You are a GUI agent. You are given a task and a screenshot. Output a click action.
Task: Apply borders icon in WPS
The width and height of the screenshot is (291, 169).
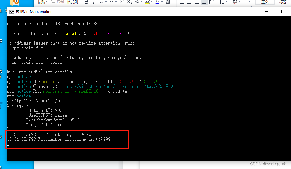[245, 2]
